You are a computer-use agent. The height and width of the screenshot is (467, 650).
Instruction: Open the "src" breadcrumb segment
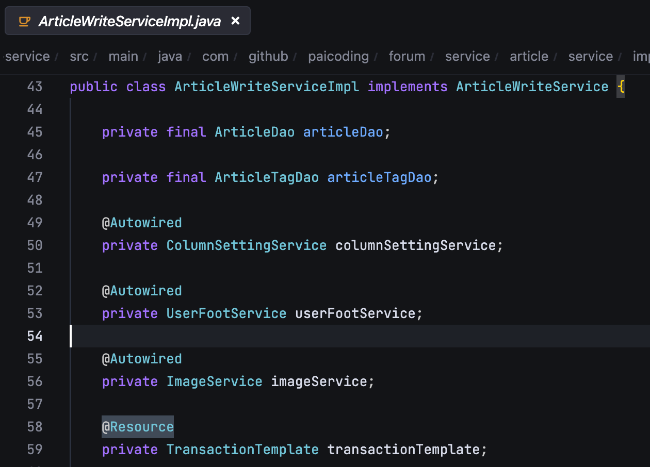click(x=79, y=56)
